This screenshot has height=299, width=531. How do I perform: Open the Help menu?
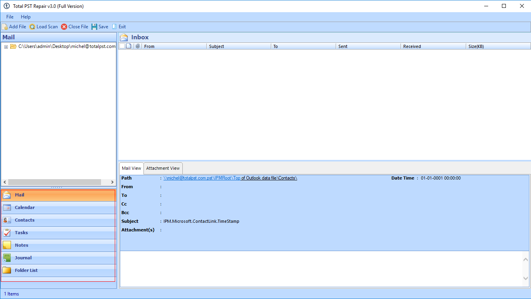pos(26,17)
